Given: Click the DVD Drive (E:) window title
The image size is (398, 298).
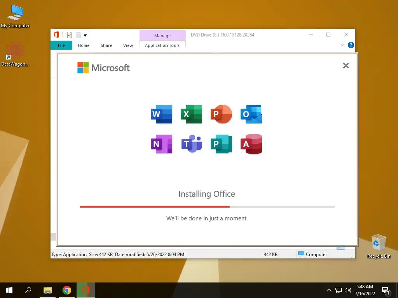Looking at the screenshot, I should [x=222, y=35].
